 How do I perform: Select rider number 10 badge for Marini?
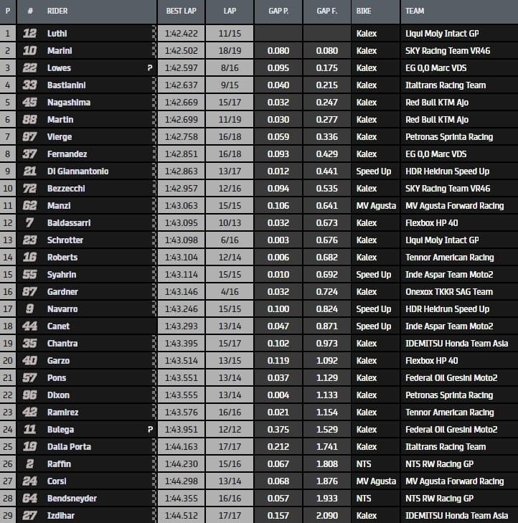(x=29, y=51)
